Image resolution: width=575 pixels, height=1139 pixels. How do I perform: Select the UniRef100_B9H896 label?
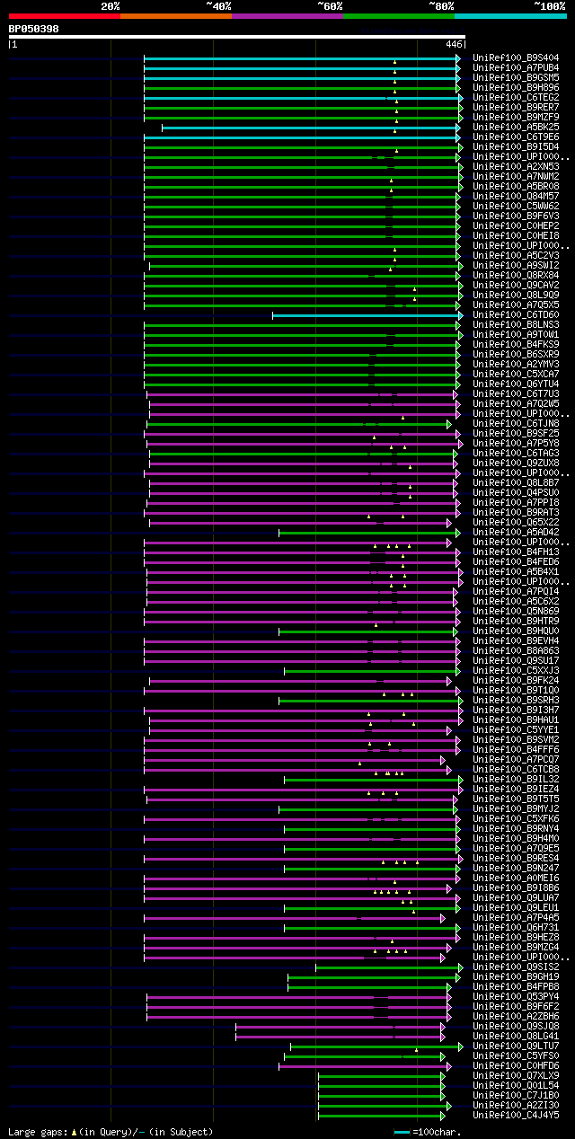click(516, 88)
